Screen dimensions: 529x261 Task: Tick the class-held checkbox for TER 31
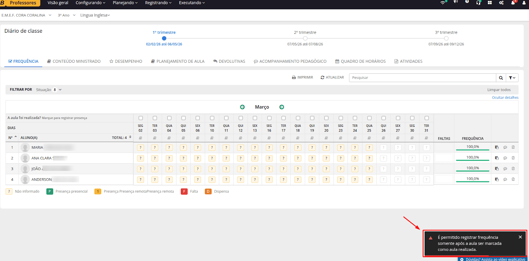pyautogui.click(x=426, y=118)
